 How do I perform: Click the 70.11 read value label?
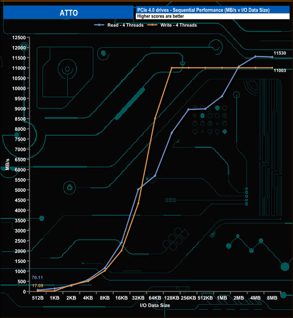[x=38, y=277]
